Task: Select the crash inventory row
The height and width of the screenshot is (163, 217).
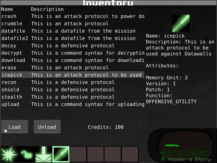Action: tap(73, 16)
